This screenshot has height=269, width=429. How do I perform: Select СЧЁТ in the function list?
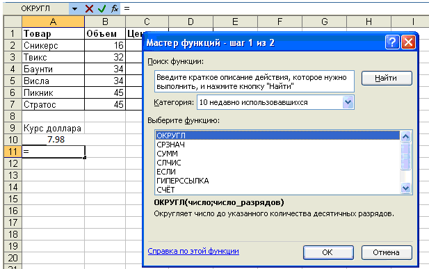tap(277, 189)
